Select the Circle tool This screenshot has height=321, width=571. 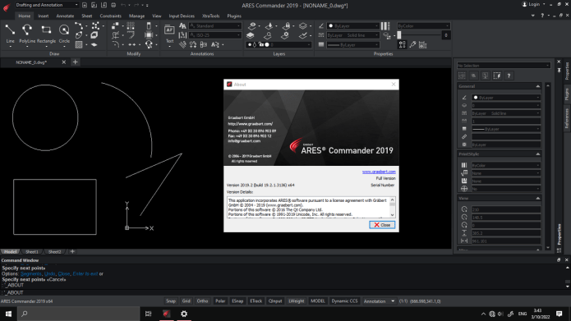pyautogui.click(x=64, y=34)
